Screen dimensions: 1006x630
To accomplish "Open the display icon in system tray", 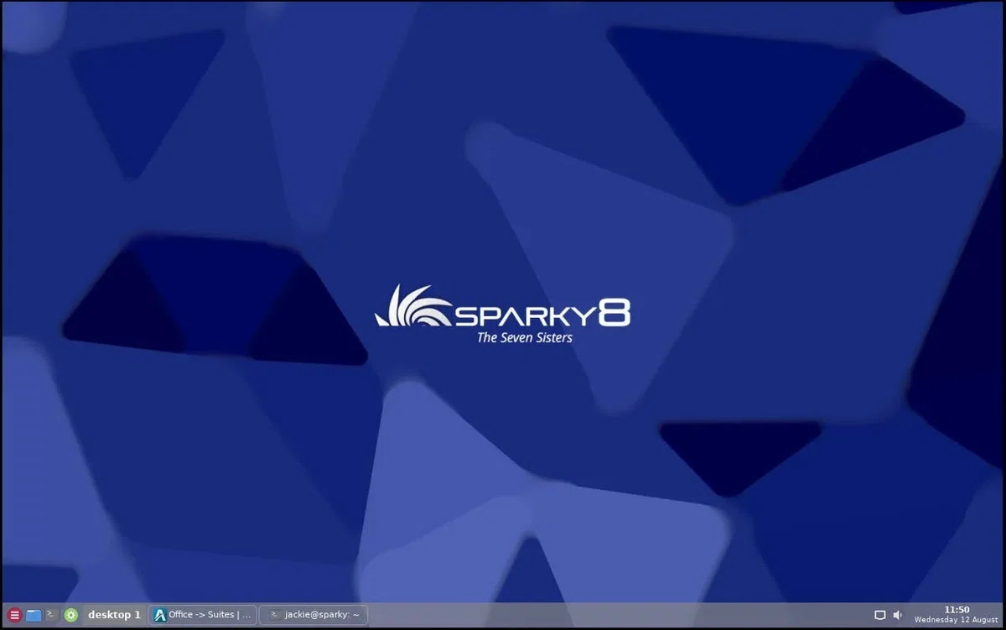I will 879,615.
